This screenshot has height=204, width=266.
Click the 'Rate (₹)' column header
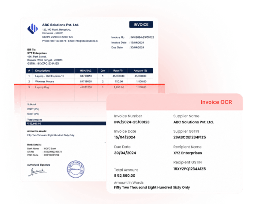pos(118,71)
